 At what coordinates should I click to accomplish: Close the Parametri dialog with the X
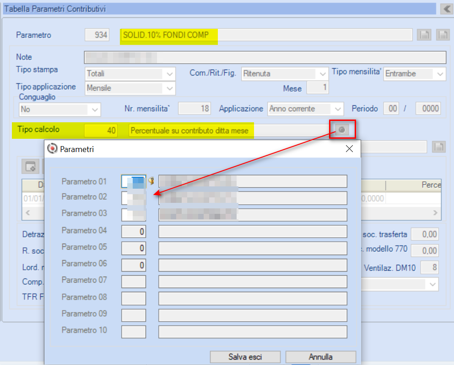point(350,148)
